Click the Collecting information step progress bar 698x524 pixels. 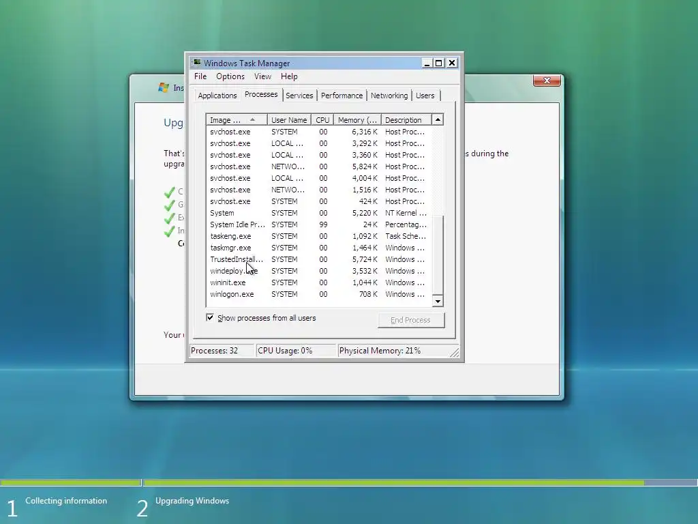pos(71,482)
